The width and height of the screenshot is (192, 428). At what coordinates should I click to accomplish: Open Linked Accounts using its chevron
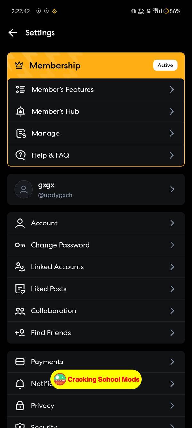point(172,266)
